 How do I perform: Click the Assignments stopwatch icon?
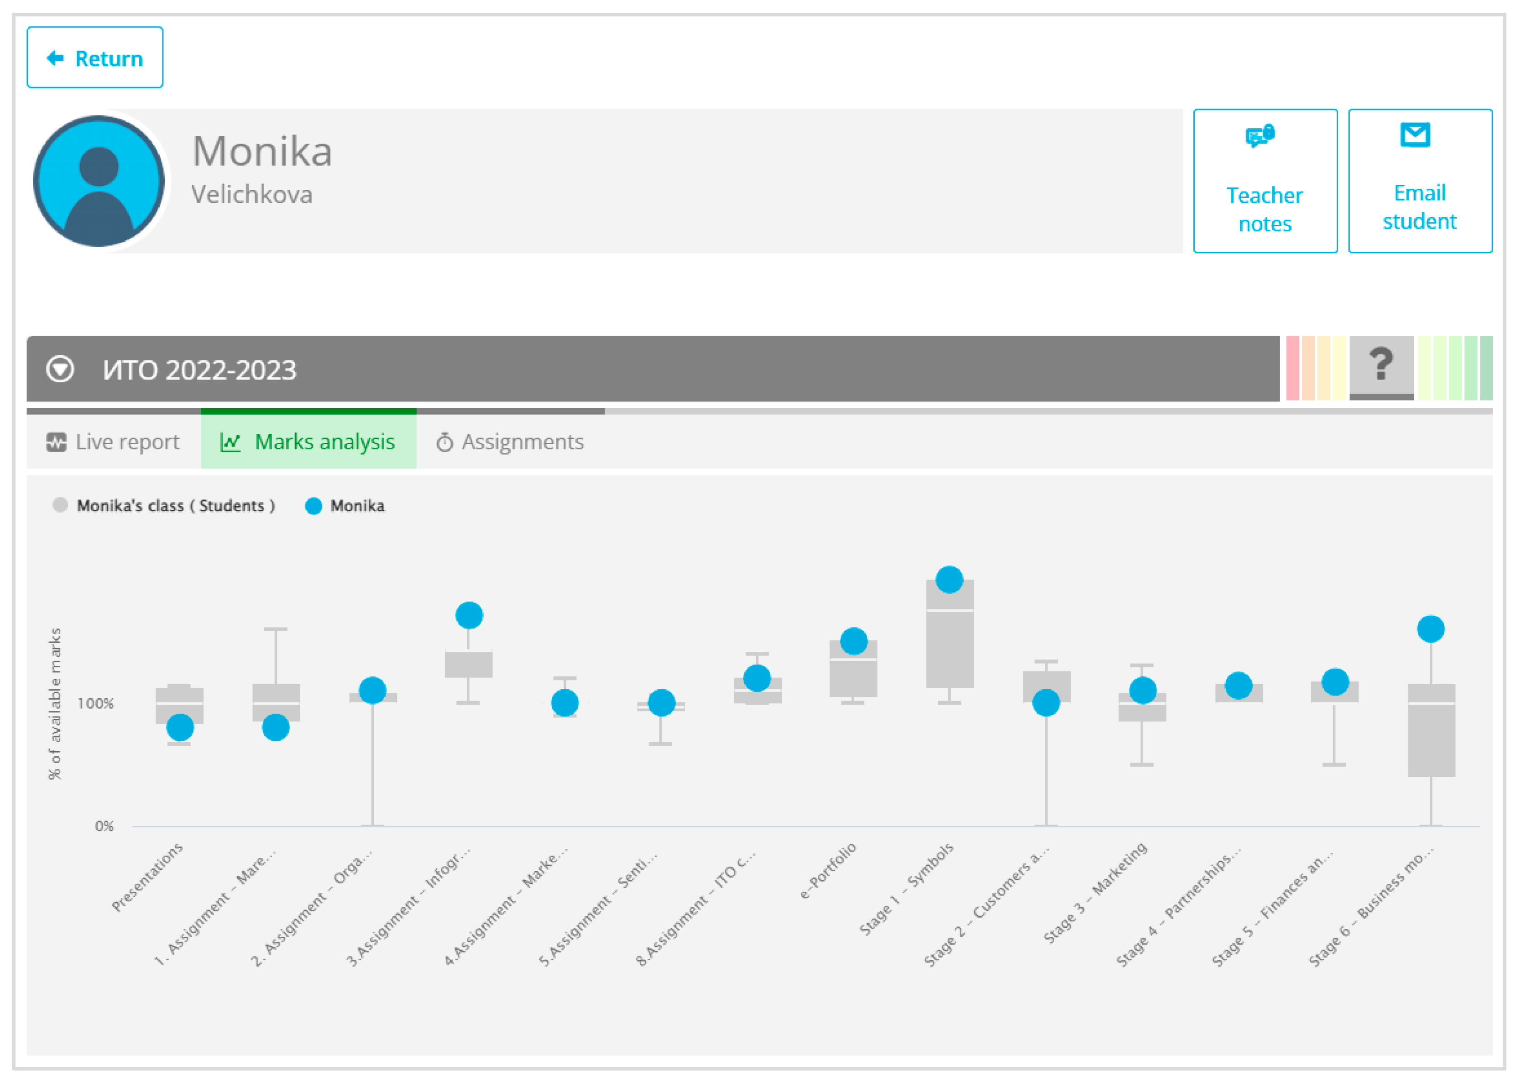444,442
